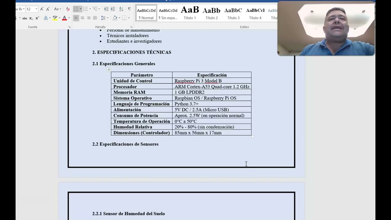Apply paragraph shading with paint bucket

point(115,18)
